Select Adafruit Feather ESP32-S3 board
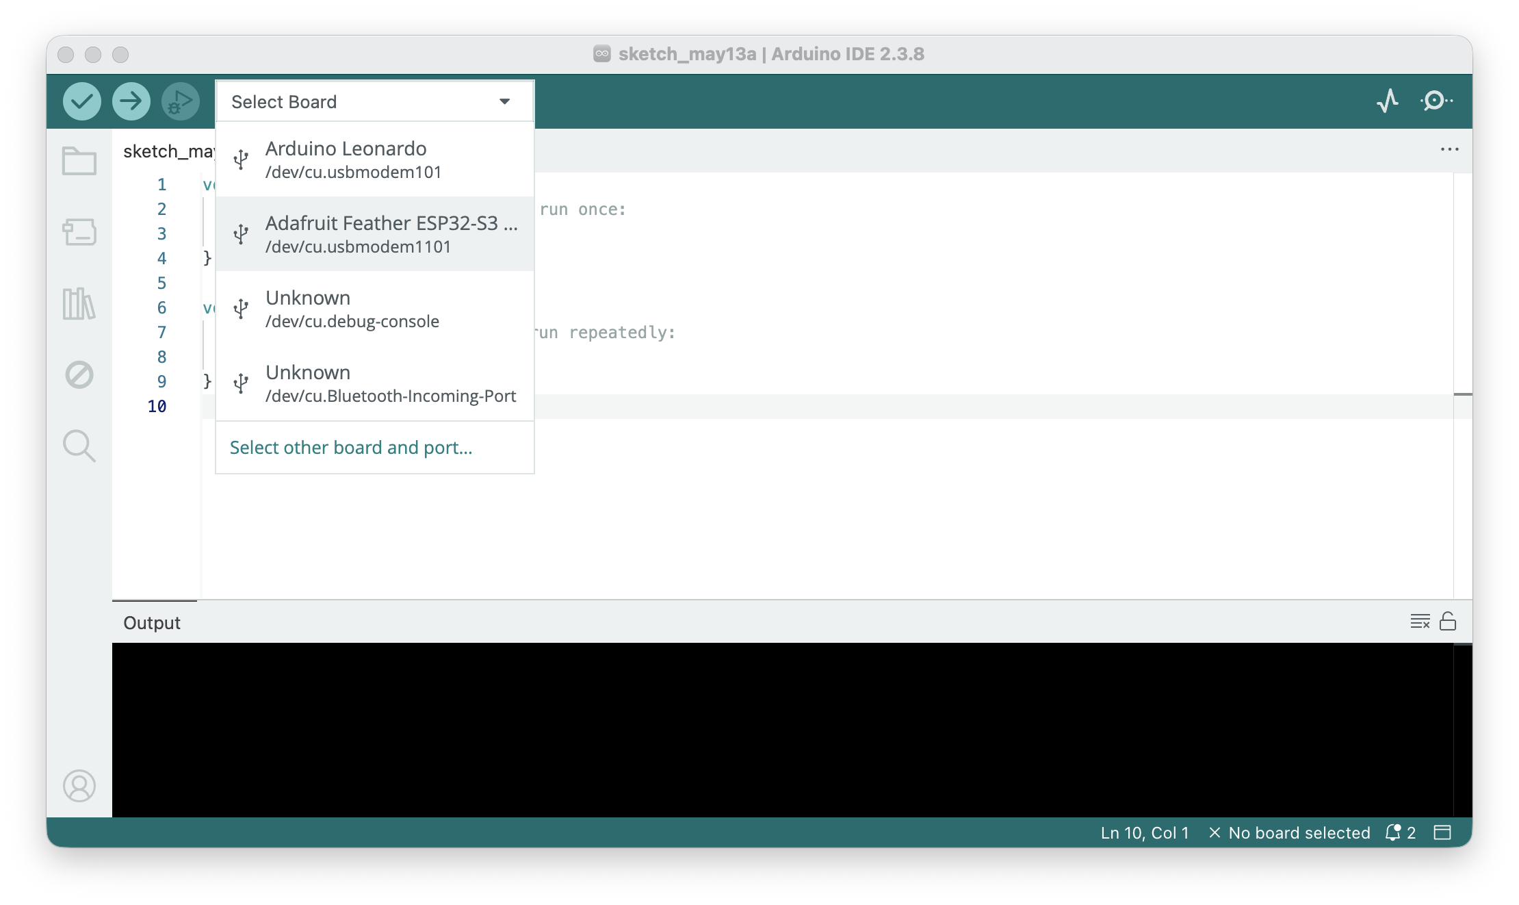Viewport: 1519px width, 905px height. [375, 234]
